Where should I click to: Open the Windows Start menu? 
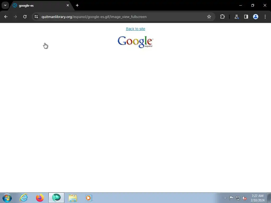[x=7, y=198]
